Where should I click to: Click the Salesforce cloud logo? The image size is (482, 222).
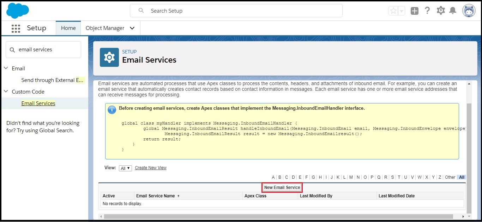point(18,10)
